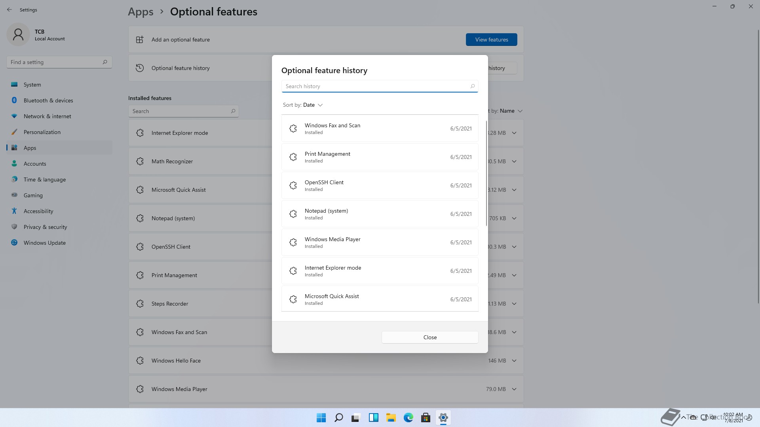Viewport: 760px width, 427px height.
Task: Click the Internet Explorer mode history entry icon
Action: point(293,271)
